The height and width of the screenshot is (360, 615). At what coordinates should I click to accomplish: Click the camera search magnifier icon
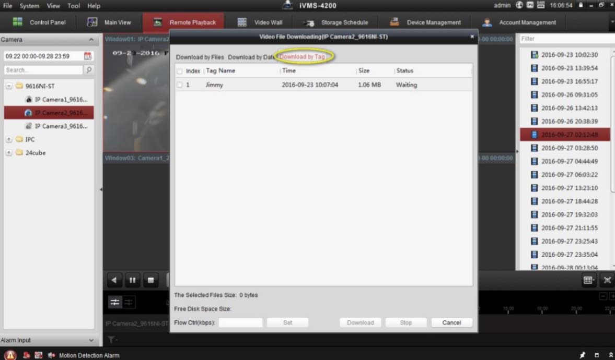pos(89,70)
